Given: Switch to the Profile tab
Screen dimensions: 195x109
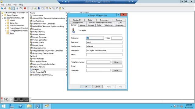Looking at the screenshot, I should click(x=99, y=25).
